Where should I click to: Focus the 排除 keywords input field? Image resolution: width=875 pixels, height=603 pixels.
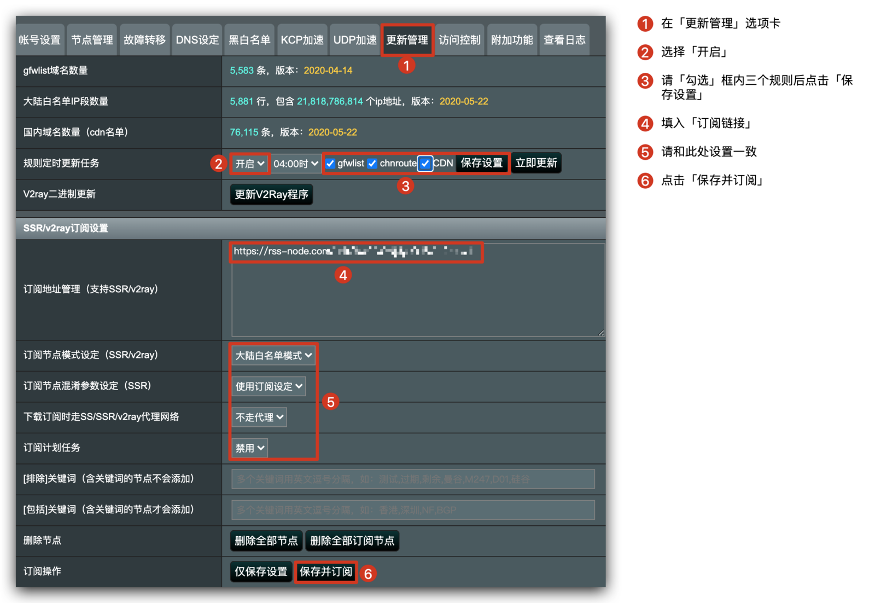click(x=413, y=479)
